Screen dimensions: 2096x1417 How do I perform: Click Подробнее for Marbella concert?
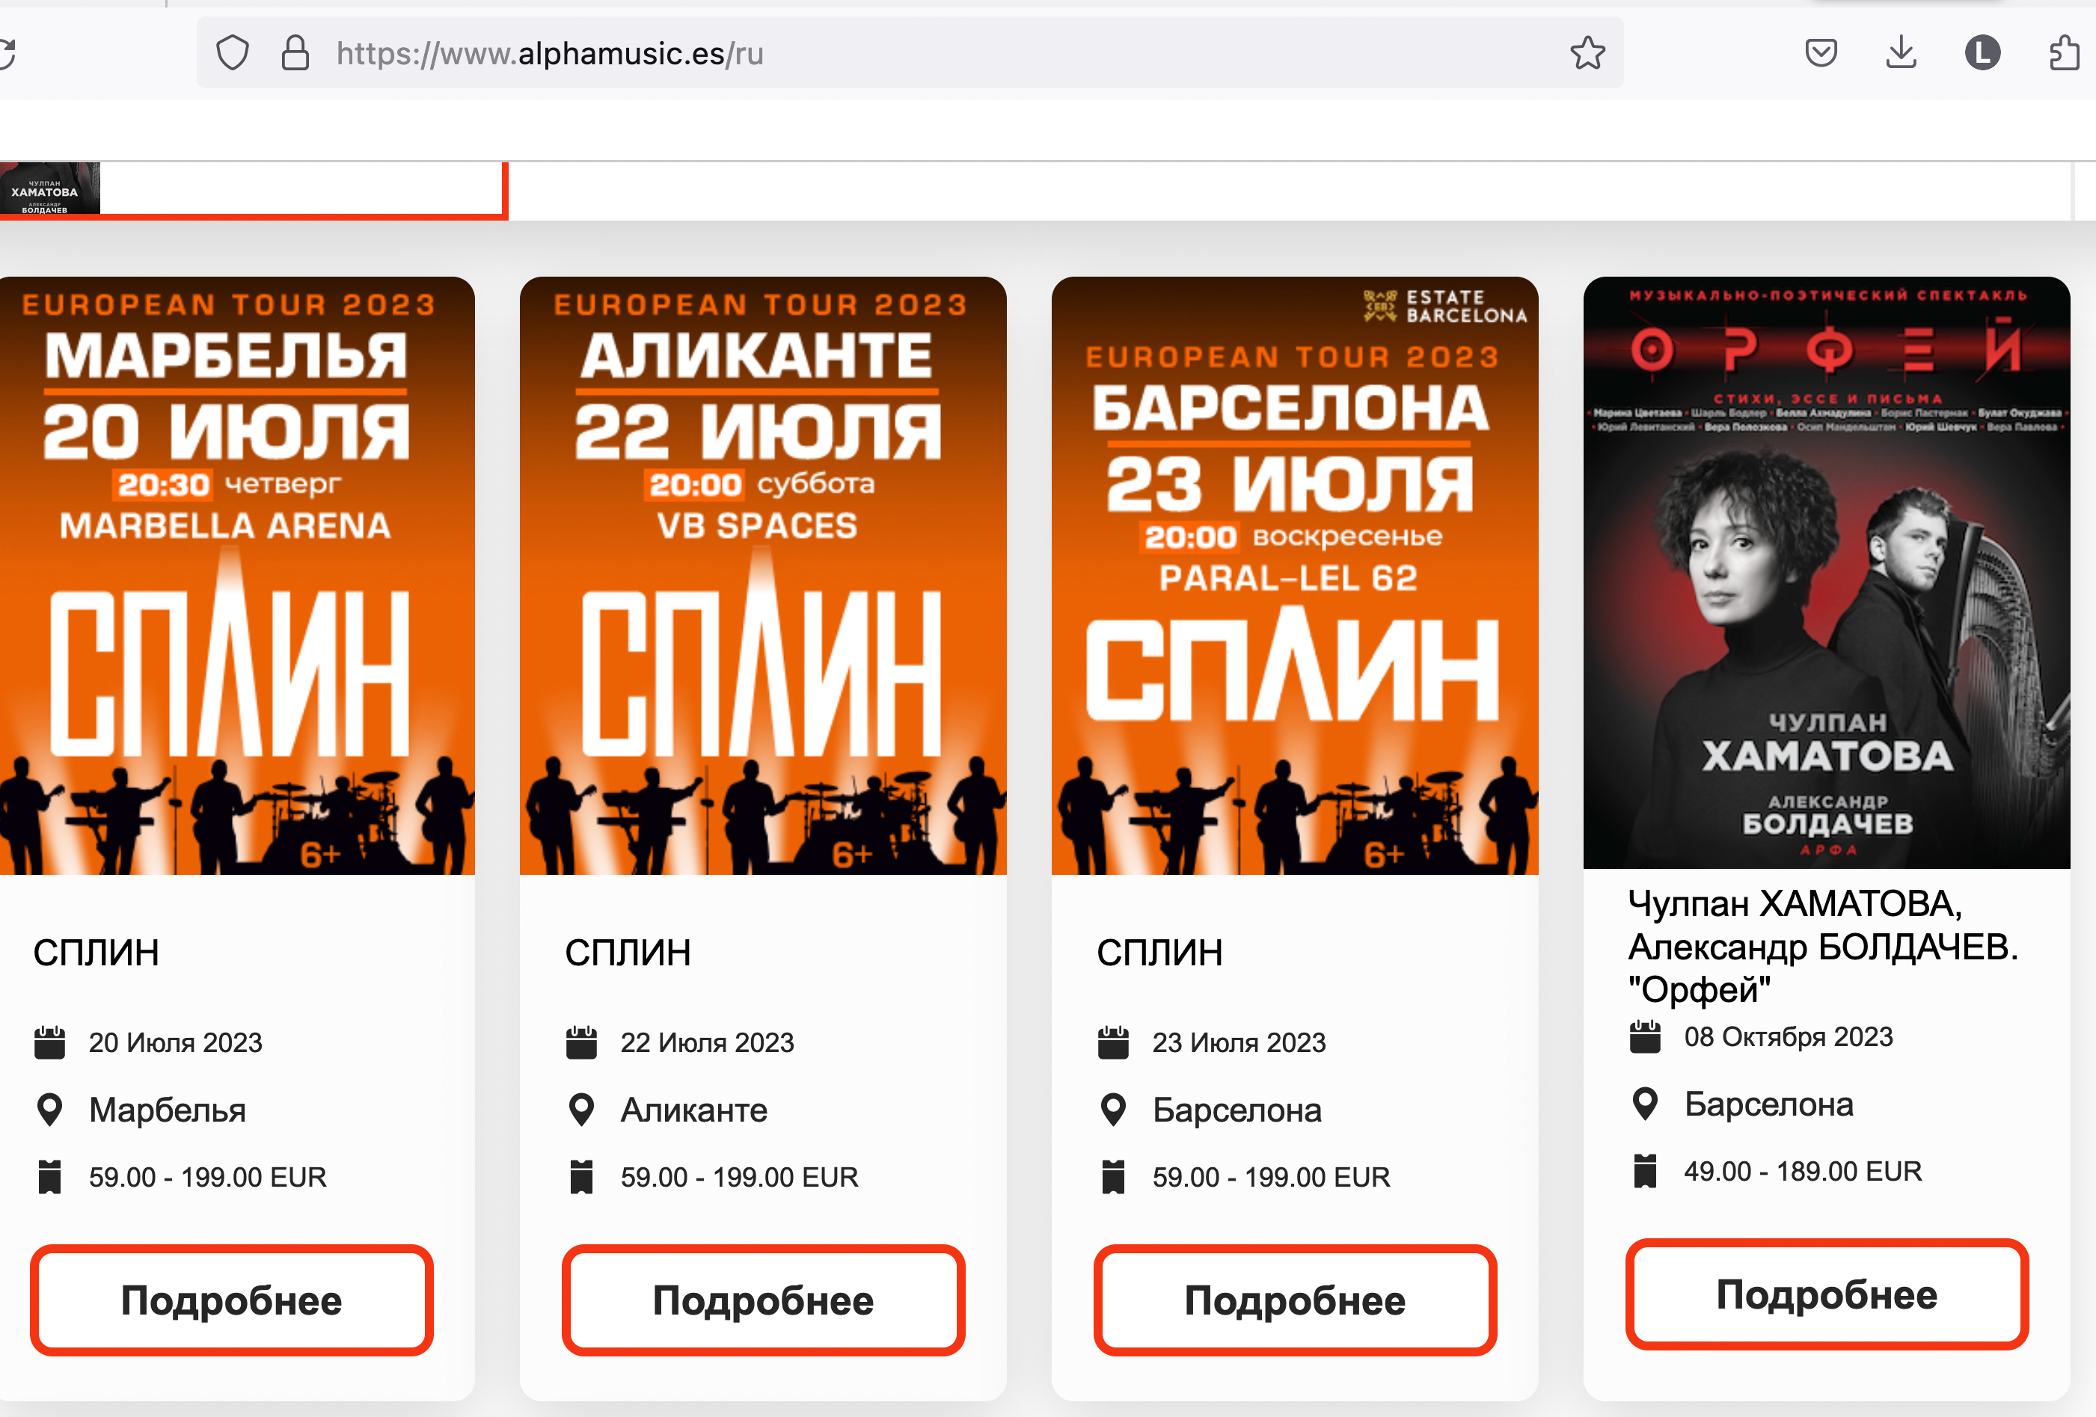[232, 1300]
